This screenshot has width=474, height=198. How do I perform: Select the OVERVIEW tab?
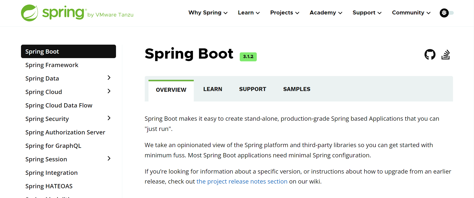pyautogui.click(x=171, y=90)
